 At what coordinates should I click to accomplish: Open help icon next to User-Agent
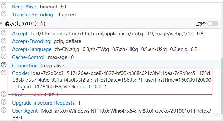[4, 110]
